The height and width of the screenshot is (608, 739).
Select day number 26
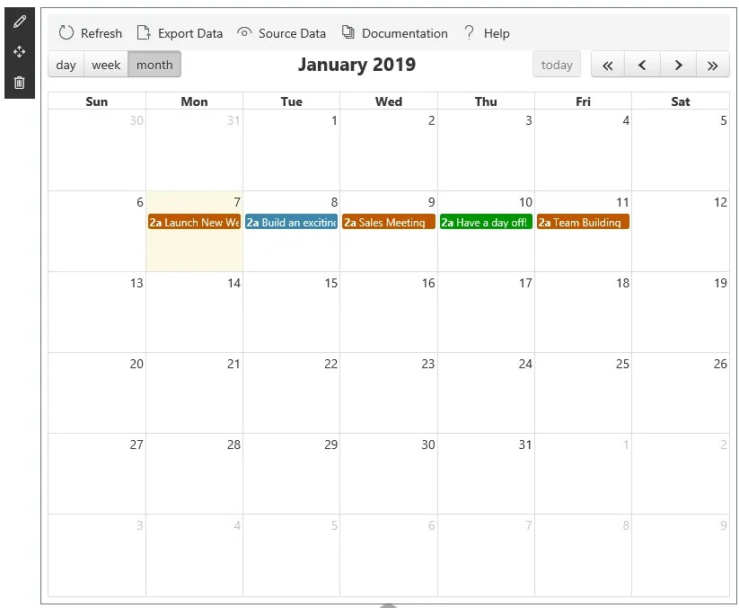point(720,364)
